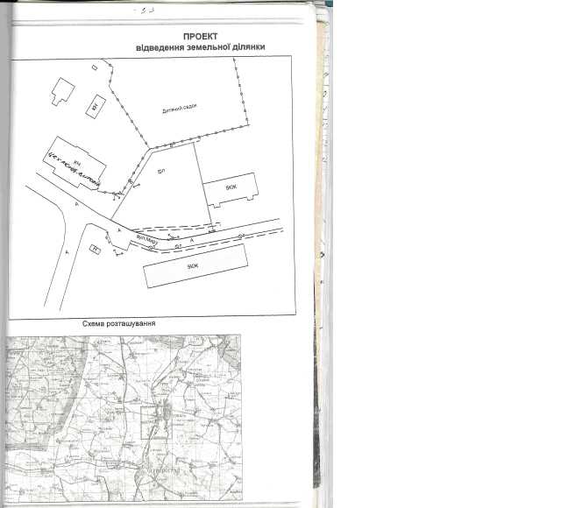Click the 'Схема розташування' heading

(x=119, y=323)
